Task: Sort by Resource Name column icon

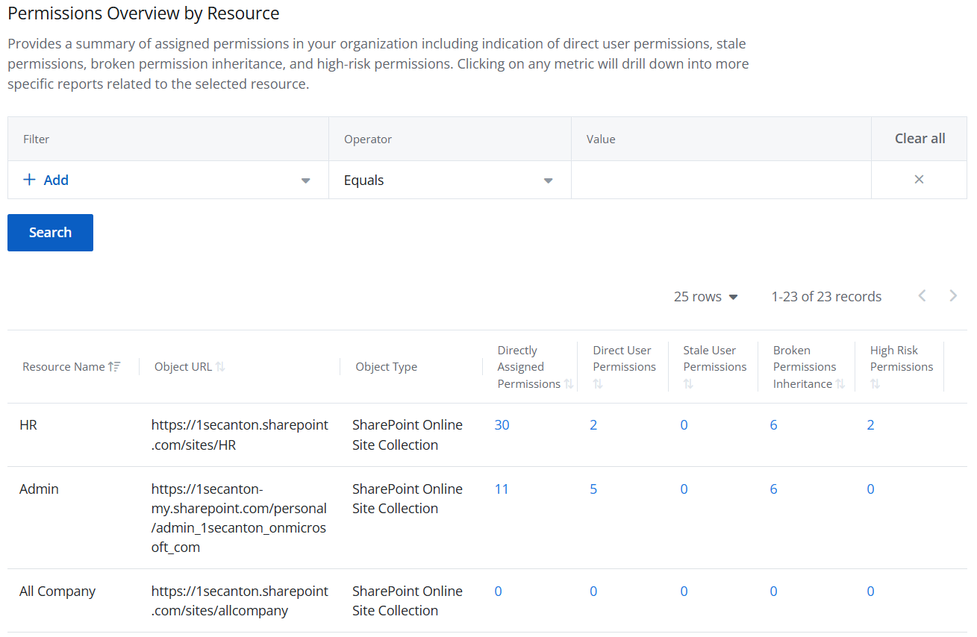Action: [114, 366]
